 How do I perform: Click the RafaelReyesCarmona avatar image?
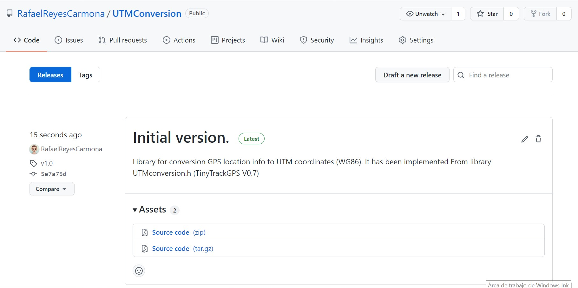(34, 149)
